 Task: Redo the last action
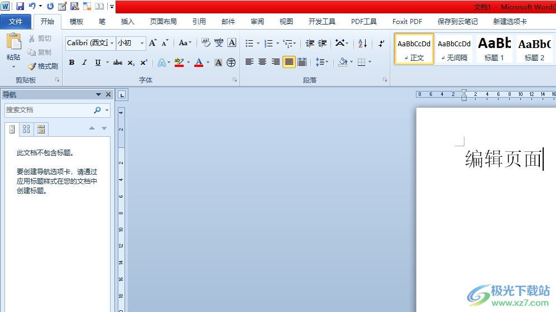[x=50, y=6]
